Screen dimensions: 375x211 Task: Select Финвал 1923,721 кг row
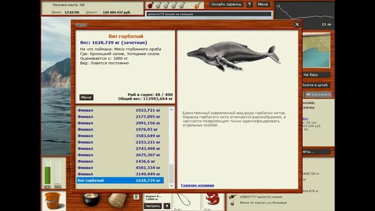click(x=120, y=110)
